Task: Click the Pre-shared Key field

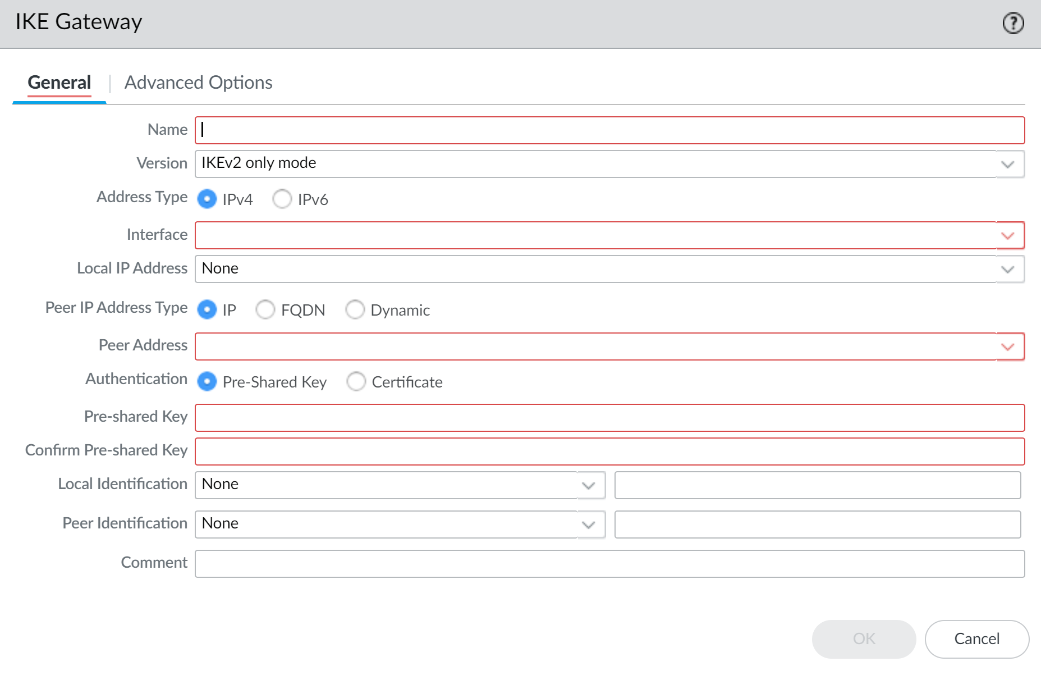Action: click(609, 418)
